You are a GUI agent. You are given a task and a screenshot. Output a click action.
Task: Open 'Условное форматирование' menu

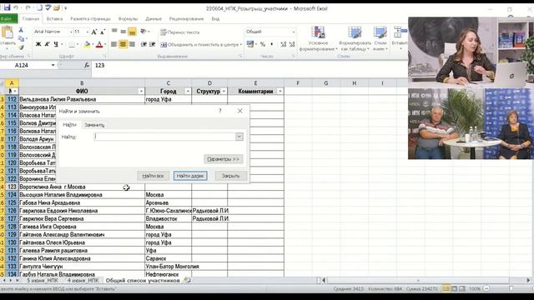pos(318,39)
